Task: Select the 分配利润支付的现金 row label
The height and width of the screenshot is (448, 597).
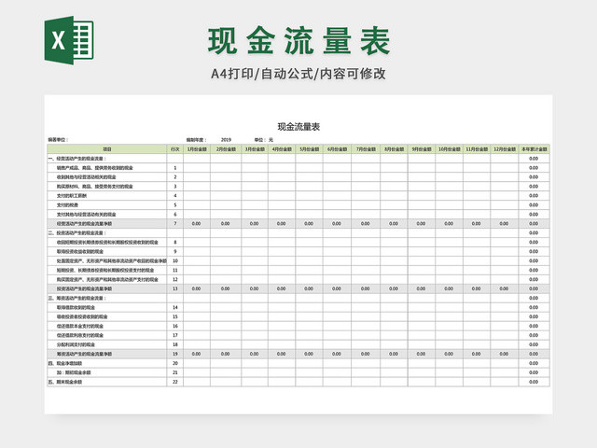Action: tap(76, 344)
